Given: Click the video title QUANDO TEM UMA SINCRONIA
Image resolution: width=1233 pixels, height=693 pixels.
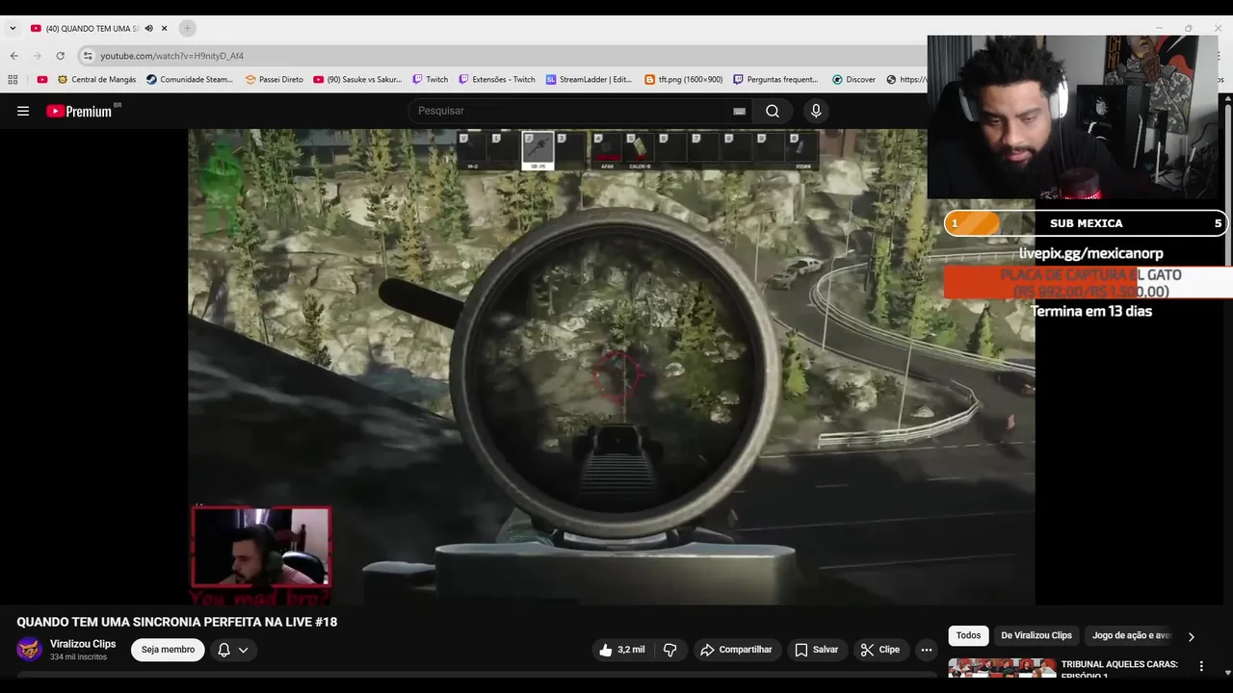Looking at the screenshot, I should [x=177, y=622].
